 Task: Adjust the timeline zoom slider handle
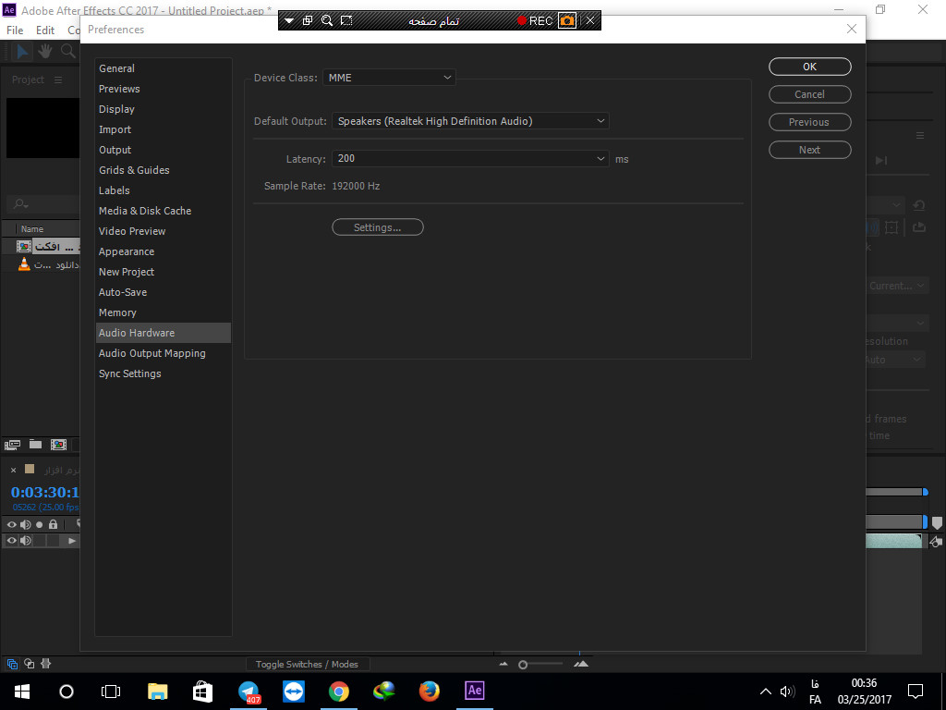[523, 665]
